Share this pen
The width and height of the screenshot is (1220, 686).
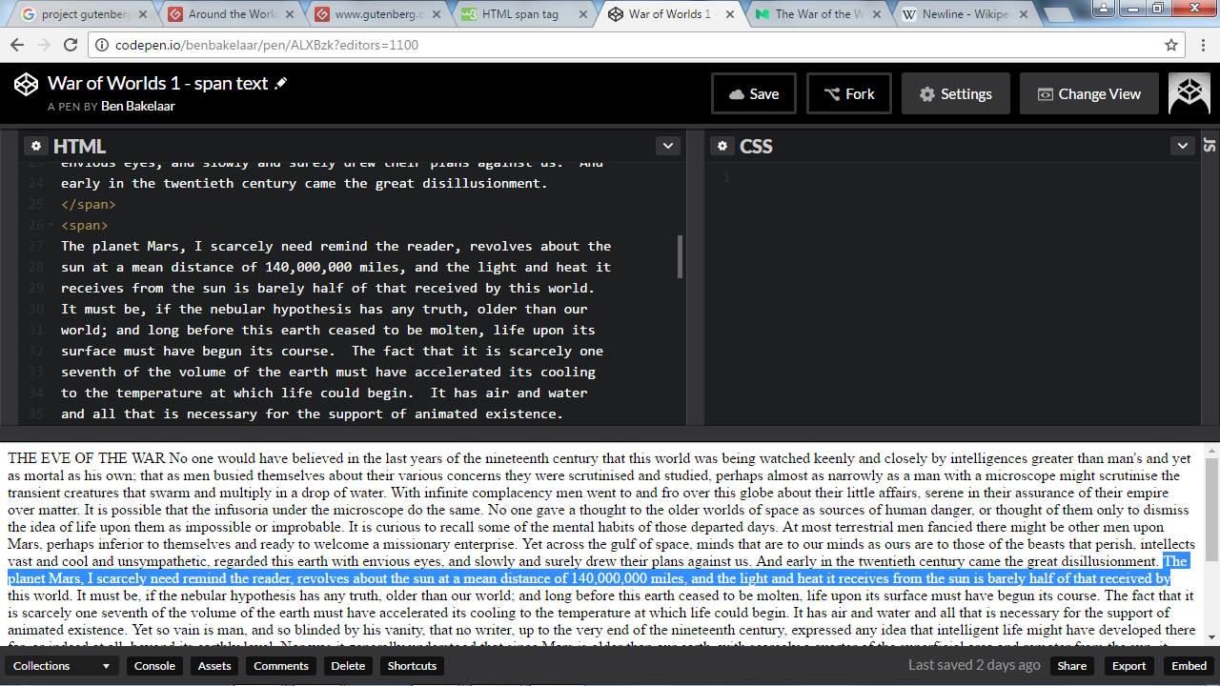coord(1071,666)
